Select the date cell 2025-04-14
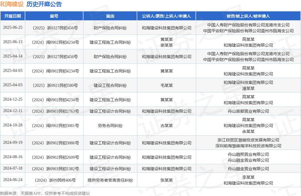301x196 pixels. (13, 56)
